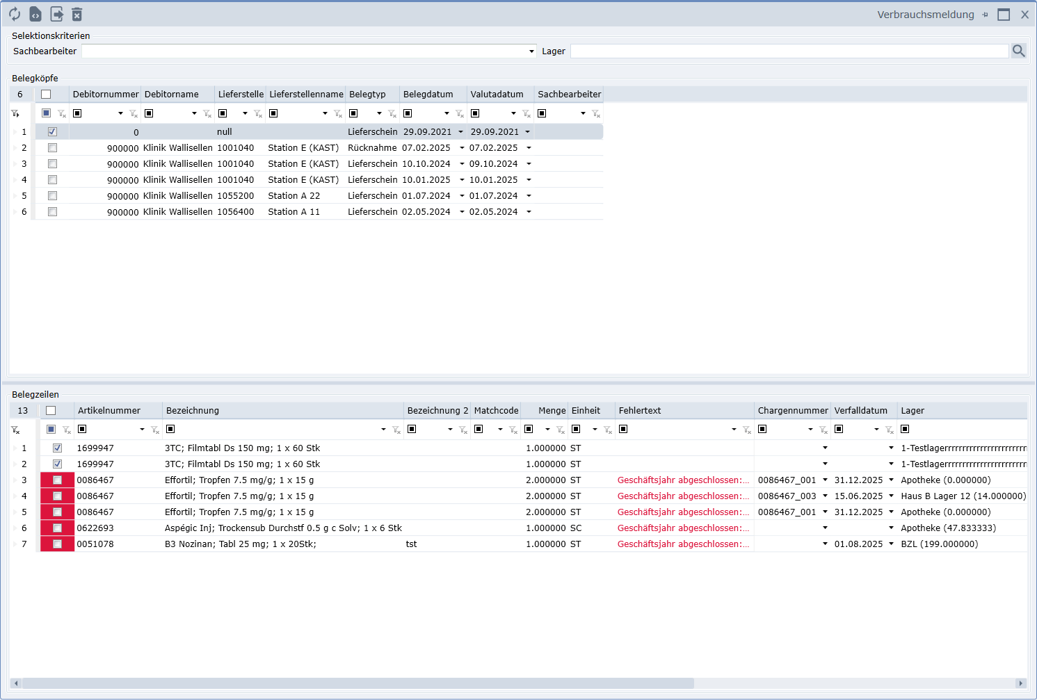1037x700 pixels.
Task: Click the trash delete icon in toolbar
Action: [x=77, y=15]
